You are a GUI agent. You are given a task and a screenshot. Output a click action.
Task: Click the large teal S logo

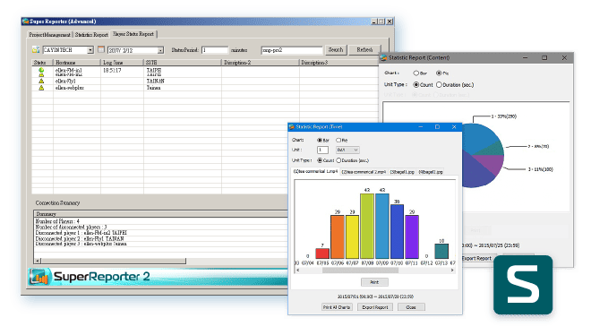[523, 285]
